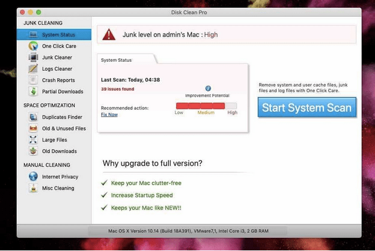Click the Logs Cleaner pencil icon
The width and height of the screenshot is (375, 251).
33,68
